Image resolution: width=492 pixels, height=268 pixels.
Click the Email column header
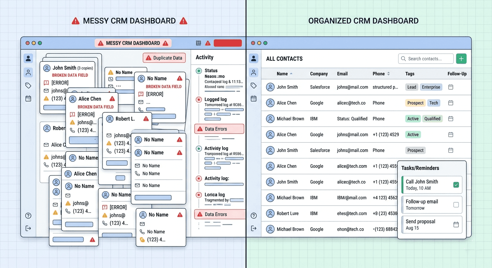point(342,74)
